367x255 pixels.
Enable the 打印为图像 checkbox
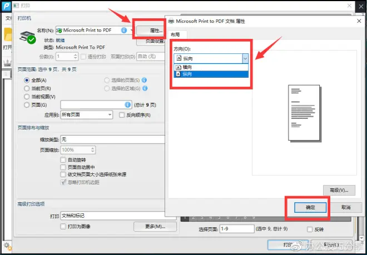[63, 227]
